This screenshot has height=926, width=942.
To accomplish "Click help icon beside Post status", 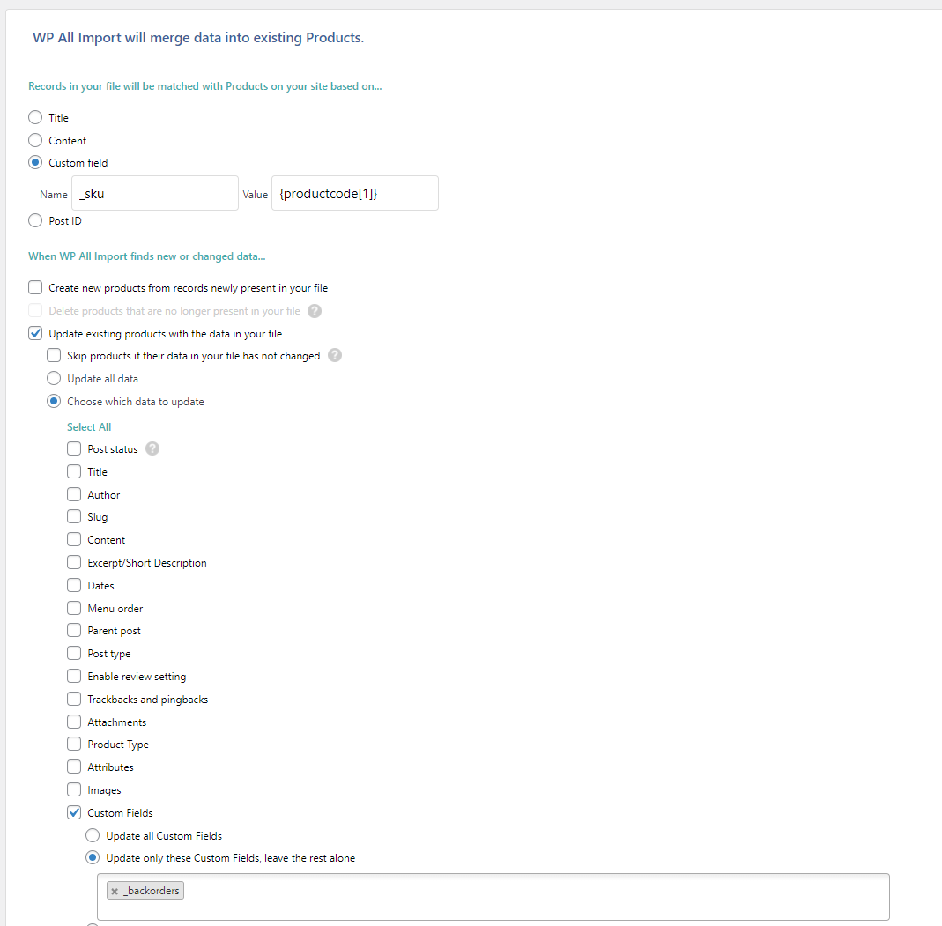I will pyautogui.click(x=152, y=449).
